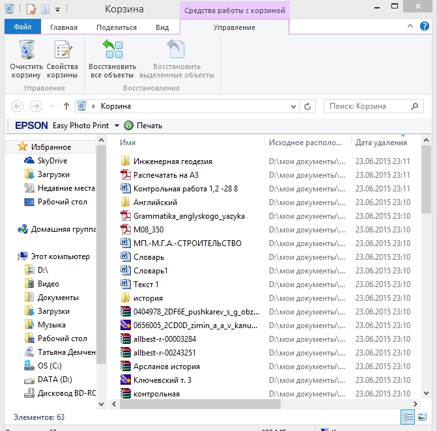Image resolution: width=437 pixels, height=431 pixels.
Task: Switch to large icons view mode
Action: tap(422, 416)
